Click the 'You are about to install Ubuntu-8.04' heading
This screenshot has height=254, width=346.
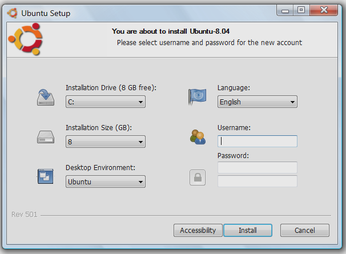point(171,31)
